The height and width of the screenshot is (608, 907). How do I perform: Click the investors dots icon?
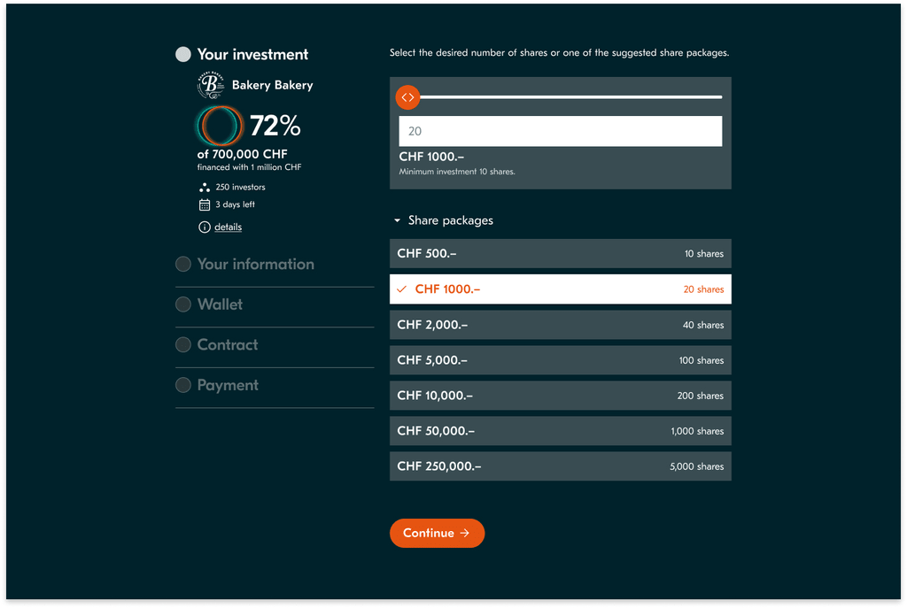[x=205, y=188]
